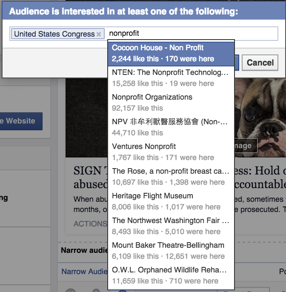Select Cocoon House - Non Profit suggestion
This screenshot has height=292, width=286.
tap(171, 54)
